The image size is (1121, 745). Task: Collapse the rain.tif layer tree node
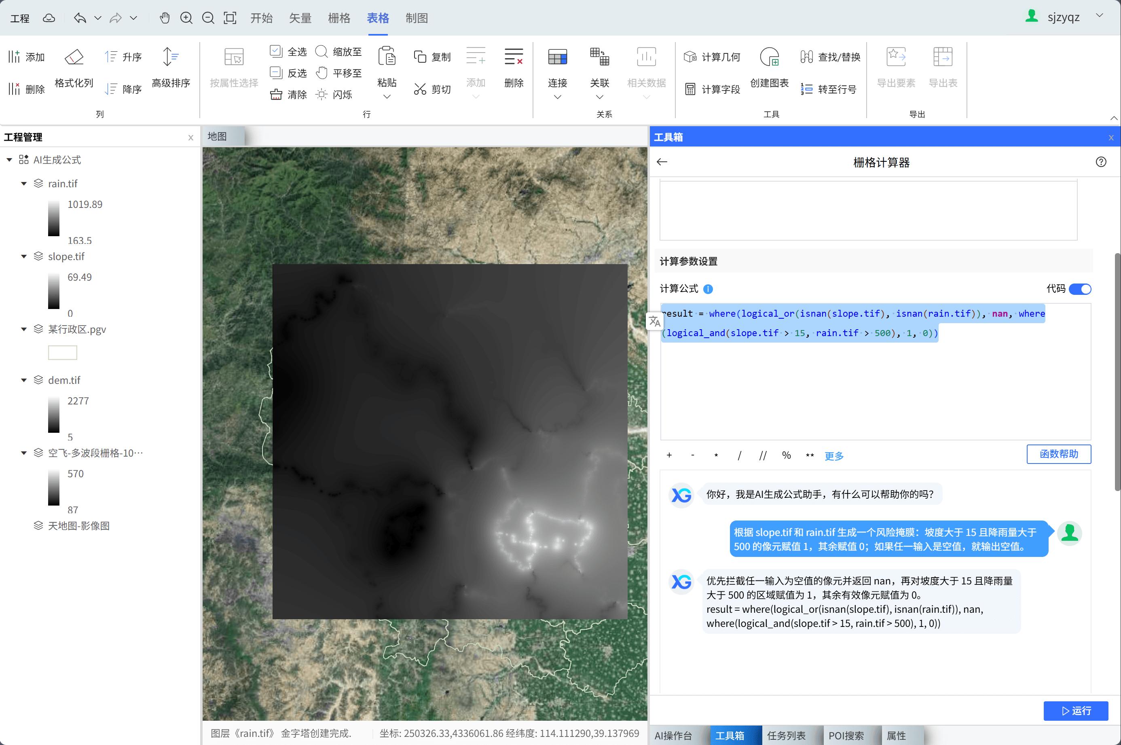24,184
